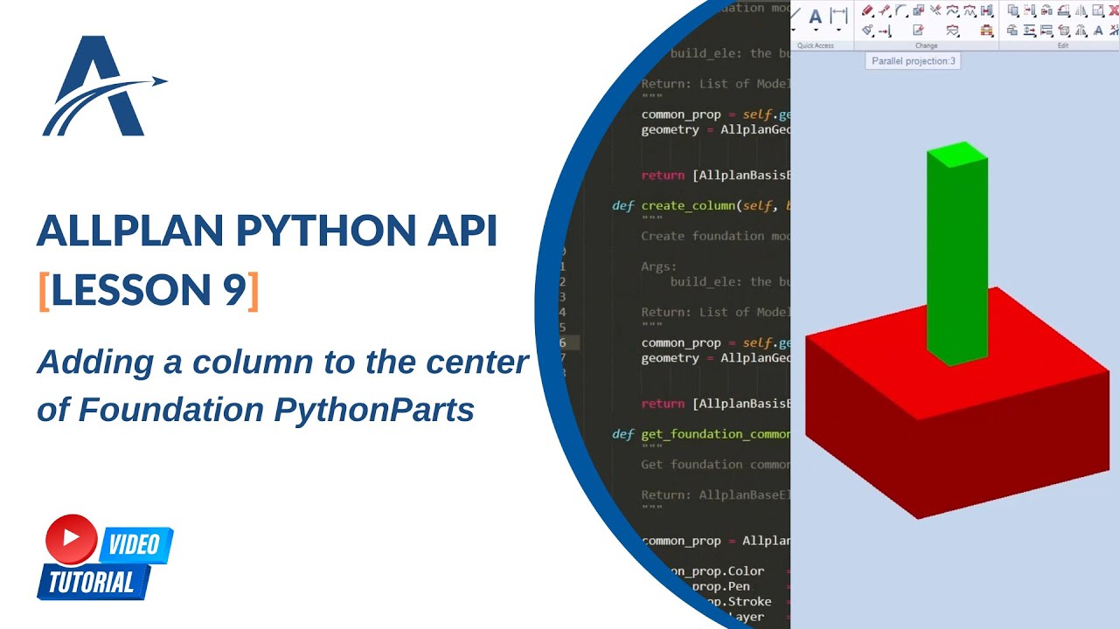Click highlighted line number 6 in the gutter
This screenshot has width=1119, height=629.
[x=563, y=343]
